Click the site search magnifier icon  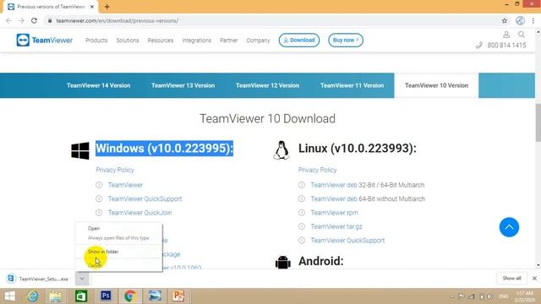[x=522, y=35]
